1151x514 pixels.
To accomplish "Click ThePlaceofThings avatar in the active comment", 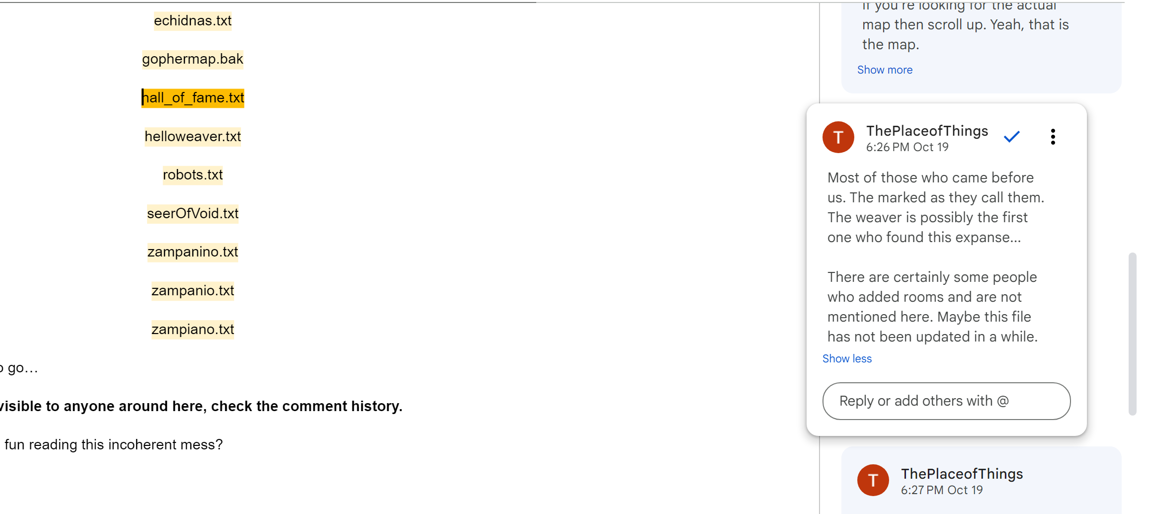I will coord(838,137).
